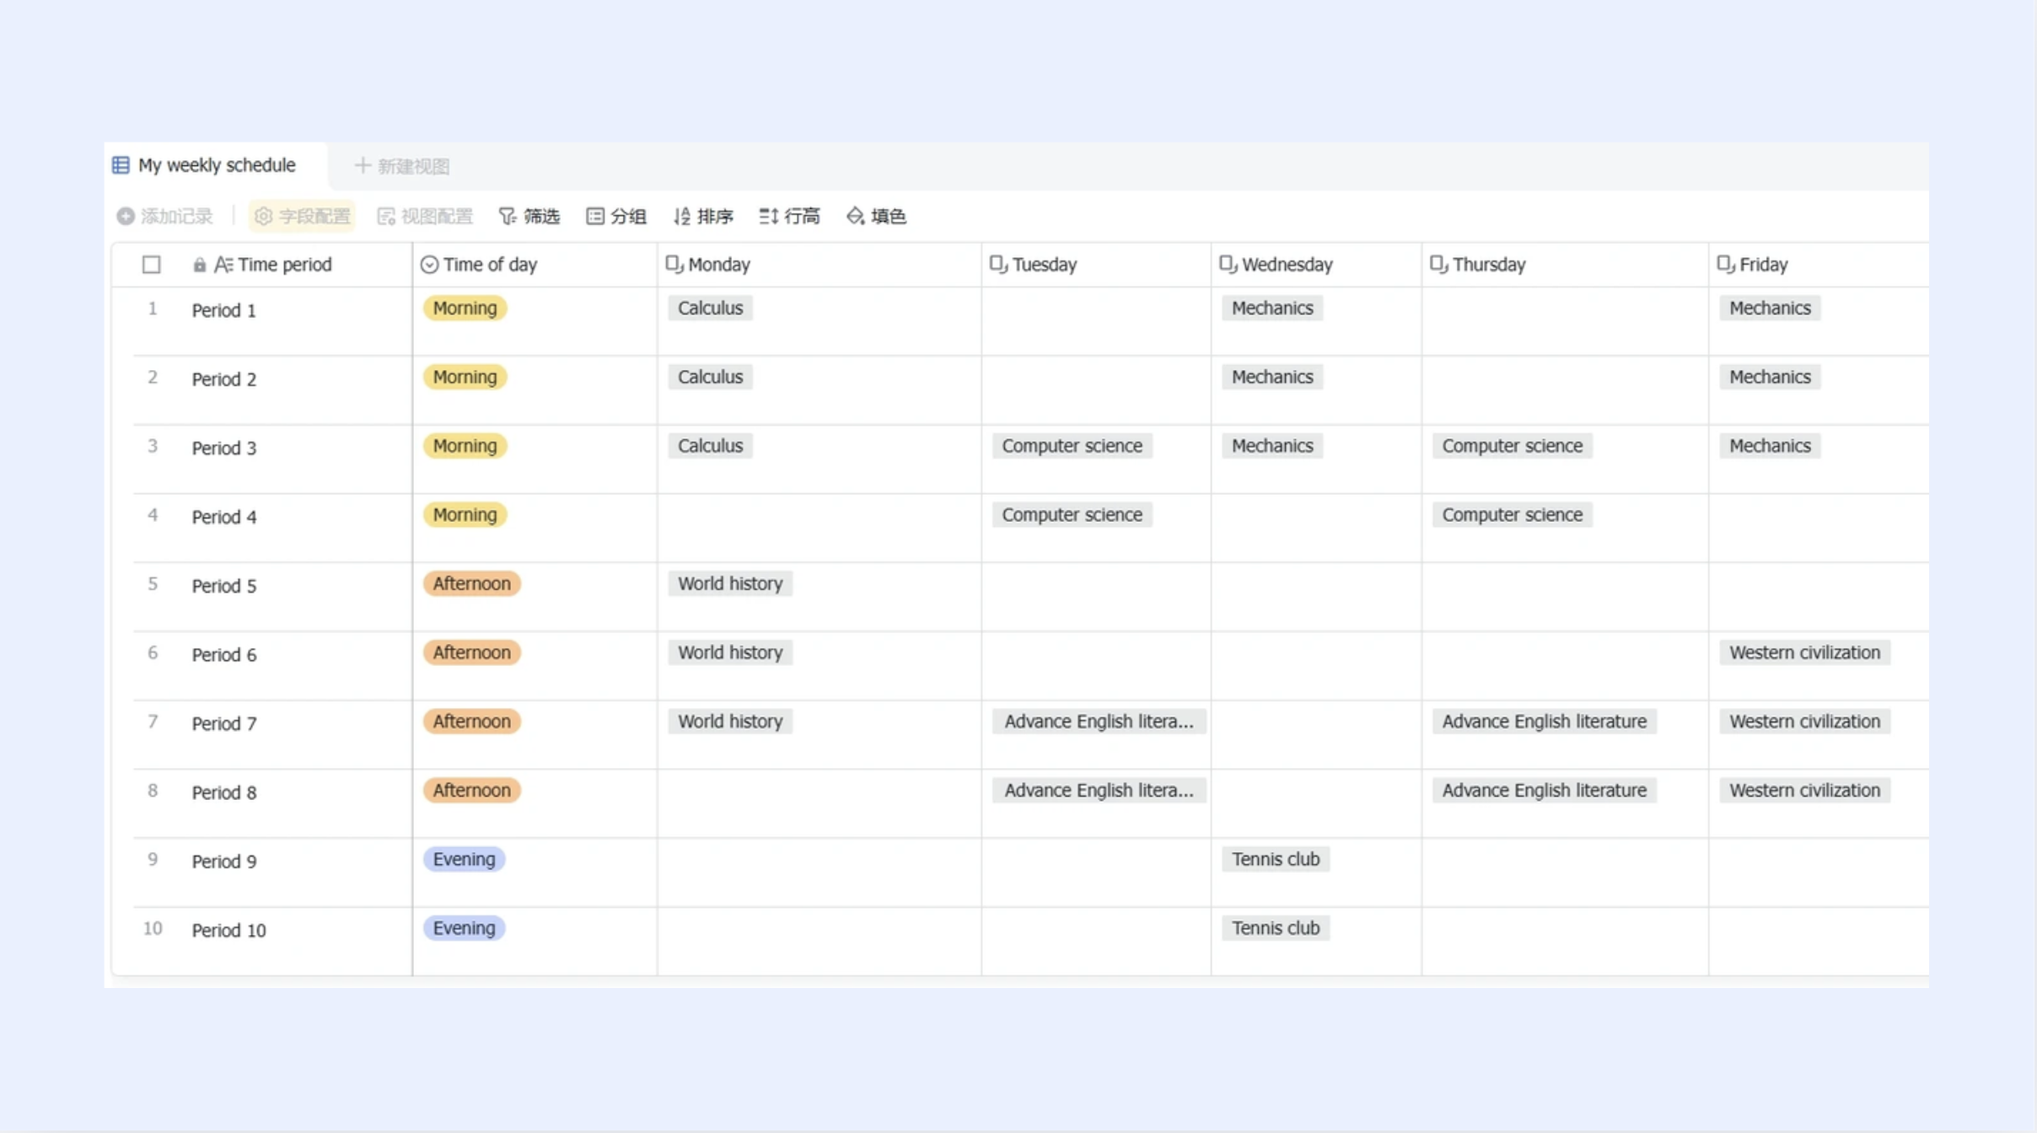Screen dimensions: 2037x1133
Task: Open the 筛选 filter option
Action: (x=529, y=217)
